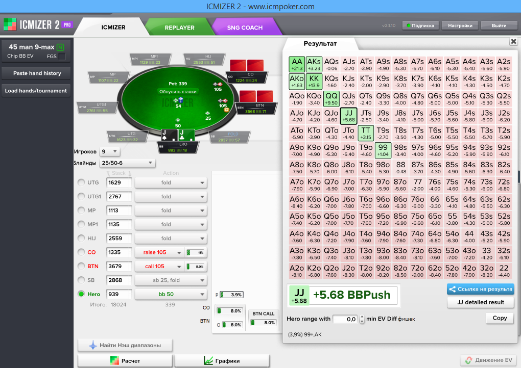The image size is (521, 368).
Task: Click the green N Nash indicator icon
Action: click(x=60, y=47)
